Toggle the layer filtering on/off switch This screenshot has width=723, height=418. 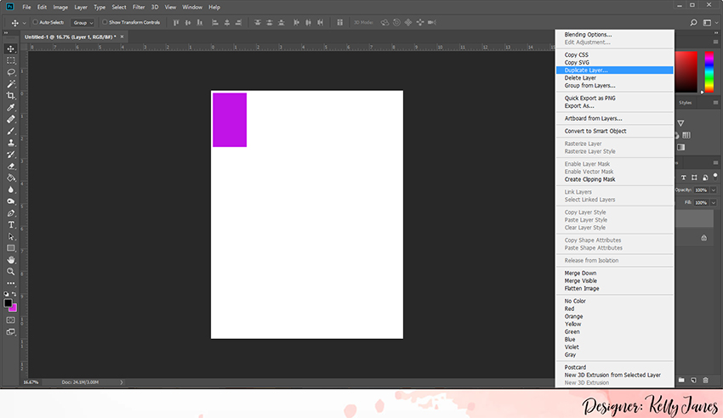pyautogui.click(x=715, y=176)
